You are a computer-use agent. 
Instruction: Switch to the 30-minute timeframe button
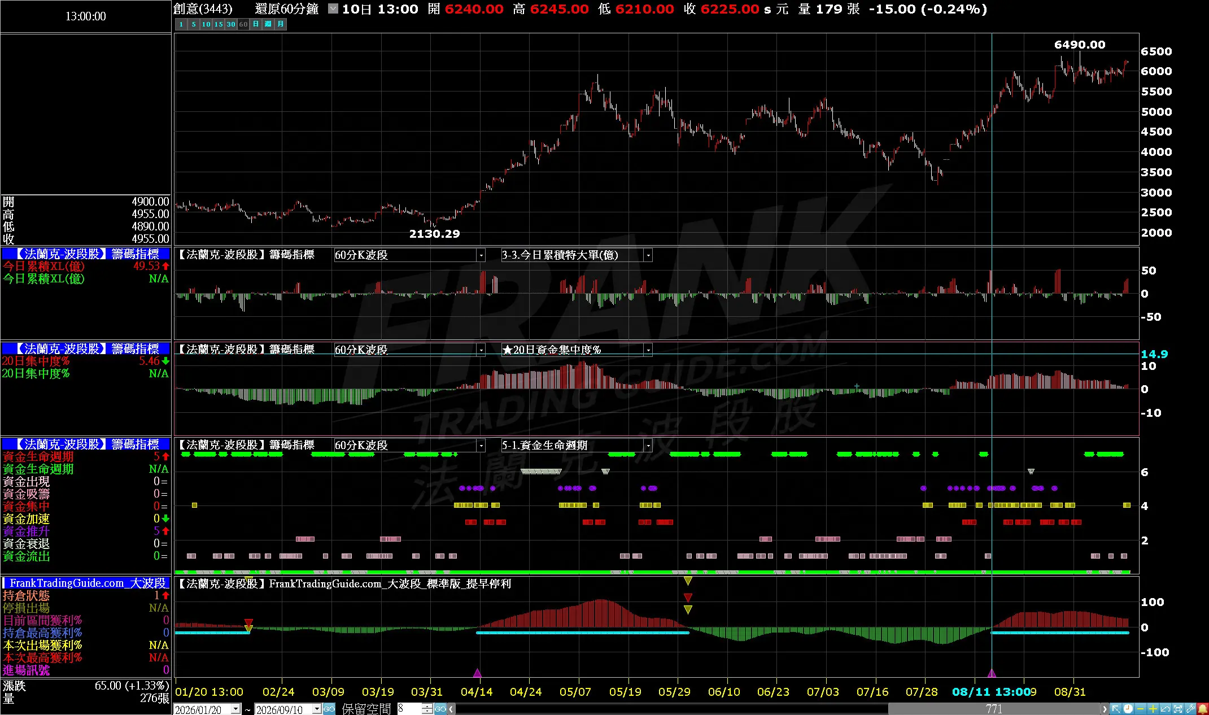tap(231, 24)
